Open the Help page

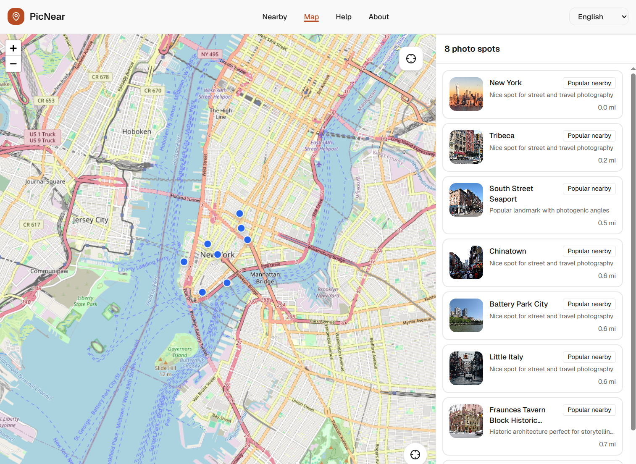[343, 17]
